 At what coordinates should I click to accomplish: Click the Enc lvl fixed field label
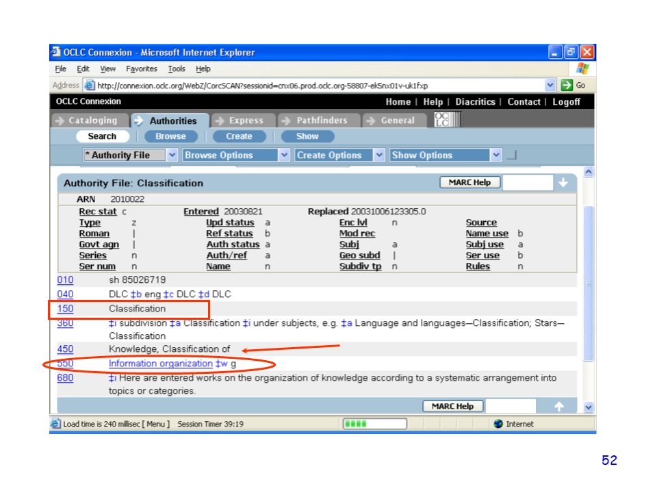pos(353,223)
